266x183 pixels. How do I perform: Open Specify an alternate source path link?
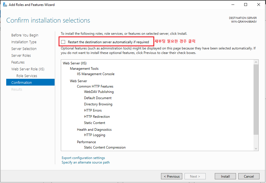point(86,162)
